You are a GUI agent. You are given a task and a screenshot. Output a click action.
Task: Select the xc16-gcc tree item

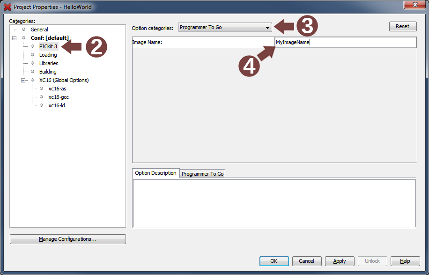[x=58, y=97]
